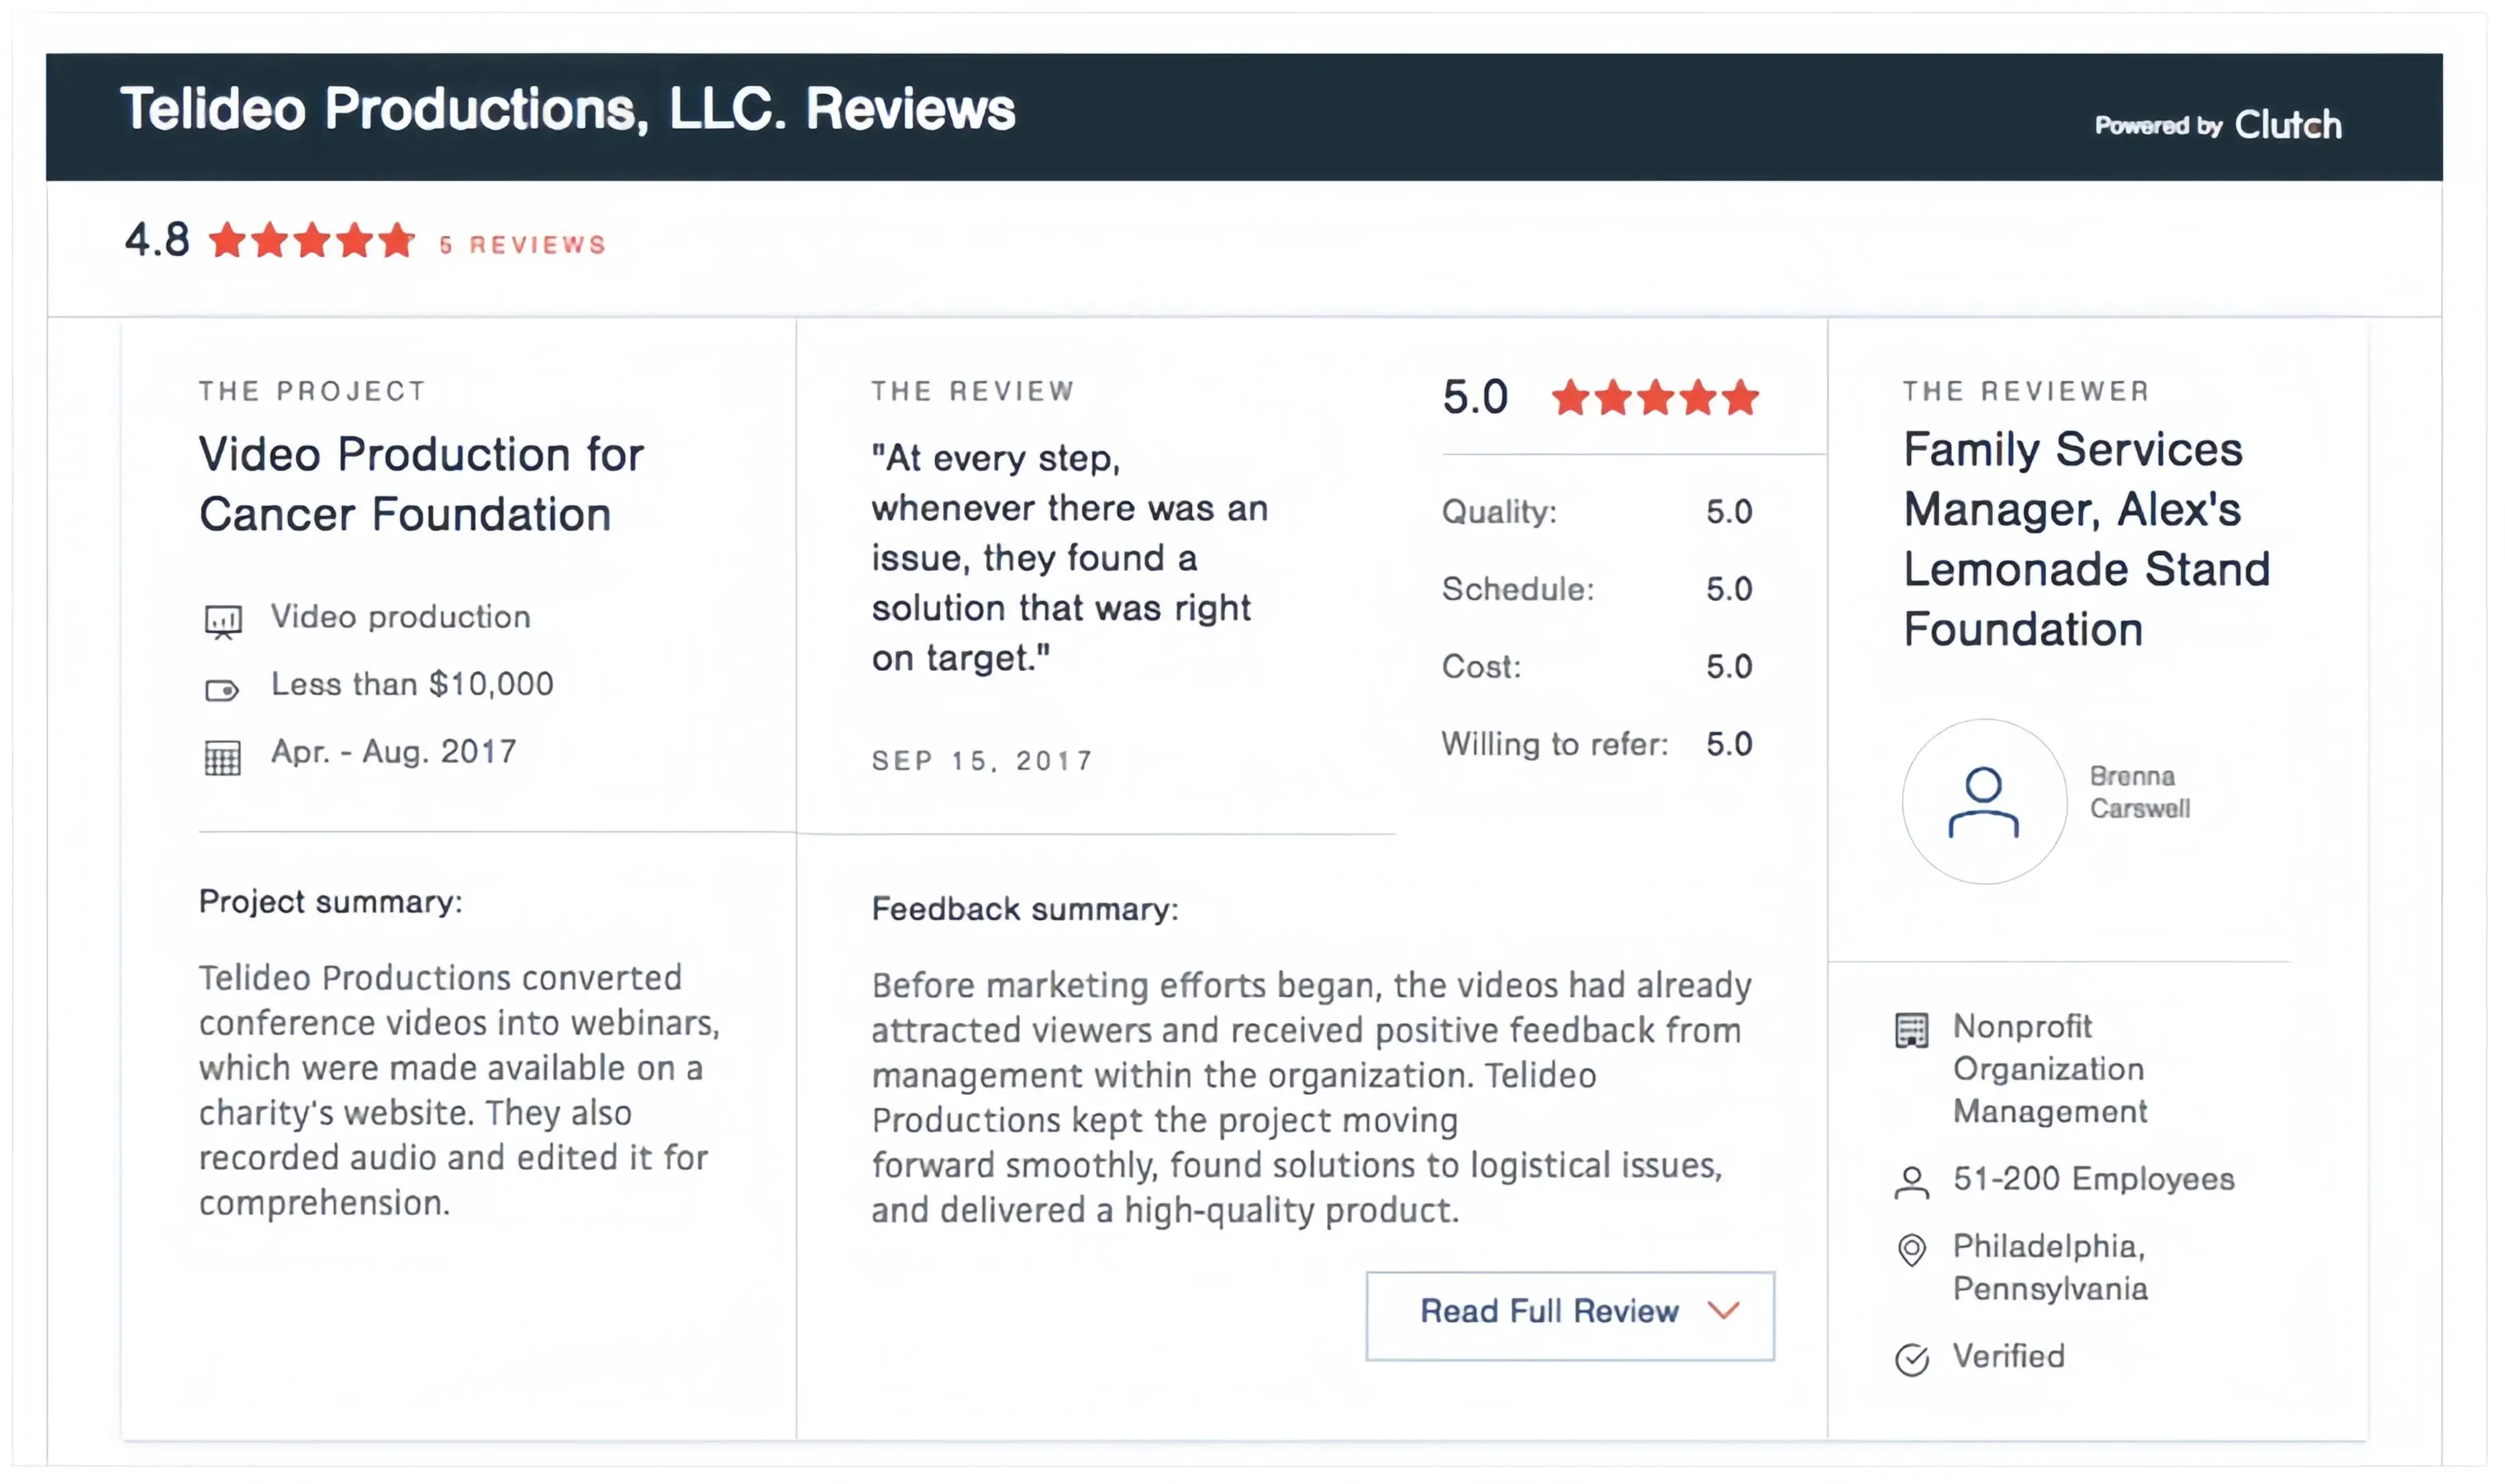2505x1484 pixels.
Task: Click the Family Services Manager reviewer title
Action: click(x=2086, y=540)
